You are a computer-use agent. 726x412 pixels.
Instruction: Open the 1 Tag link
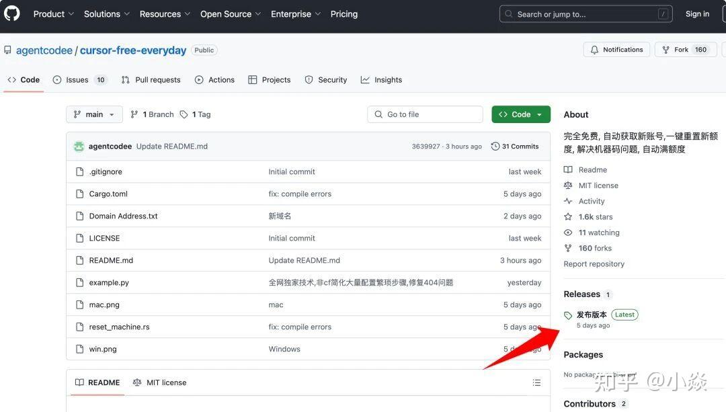point(196,115)
